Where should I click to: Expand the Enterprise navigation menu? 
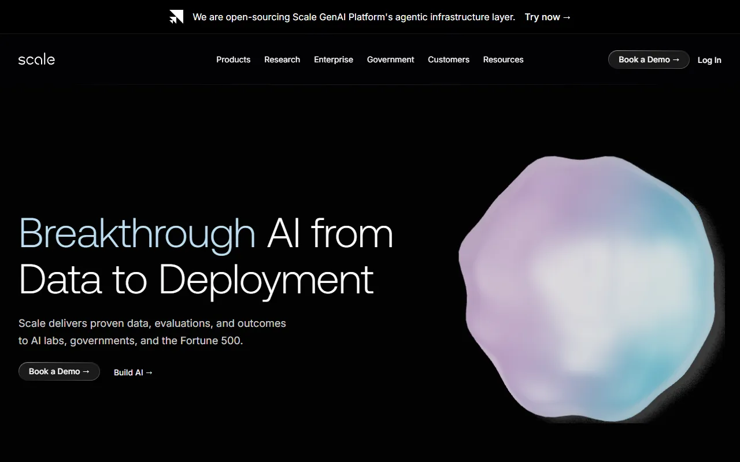334,59
